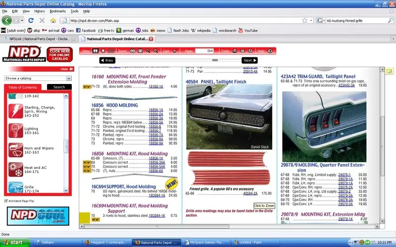The image size is (396, 247).
Task: Open part link 40584-2A
Action: click(250, 193)
